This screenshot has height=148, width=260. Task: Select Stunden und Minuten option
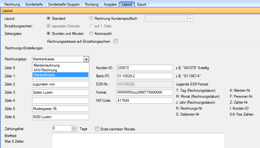click(x=49, y=33)
